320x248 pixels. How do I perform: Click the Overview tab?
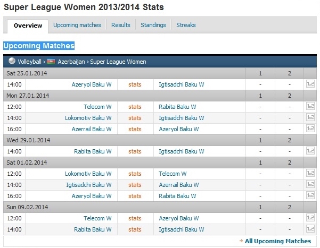(x=28, y=25)
